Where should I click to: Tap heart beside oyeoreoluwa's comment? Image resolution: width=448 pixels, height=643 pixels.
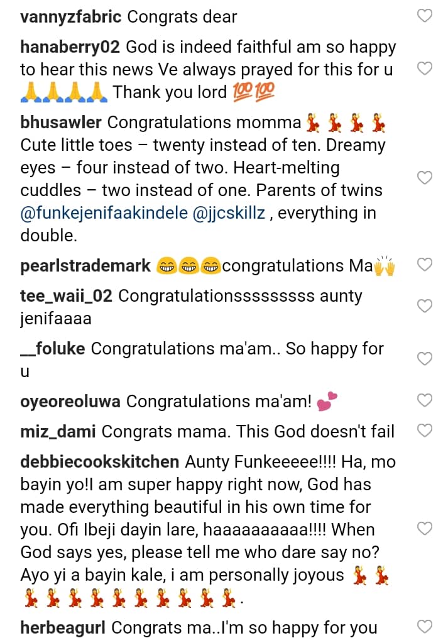[425, 400]
